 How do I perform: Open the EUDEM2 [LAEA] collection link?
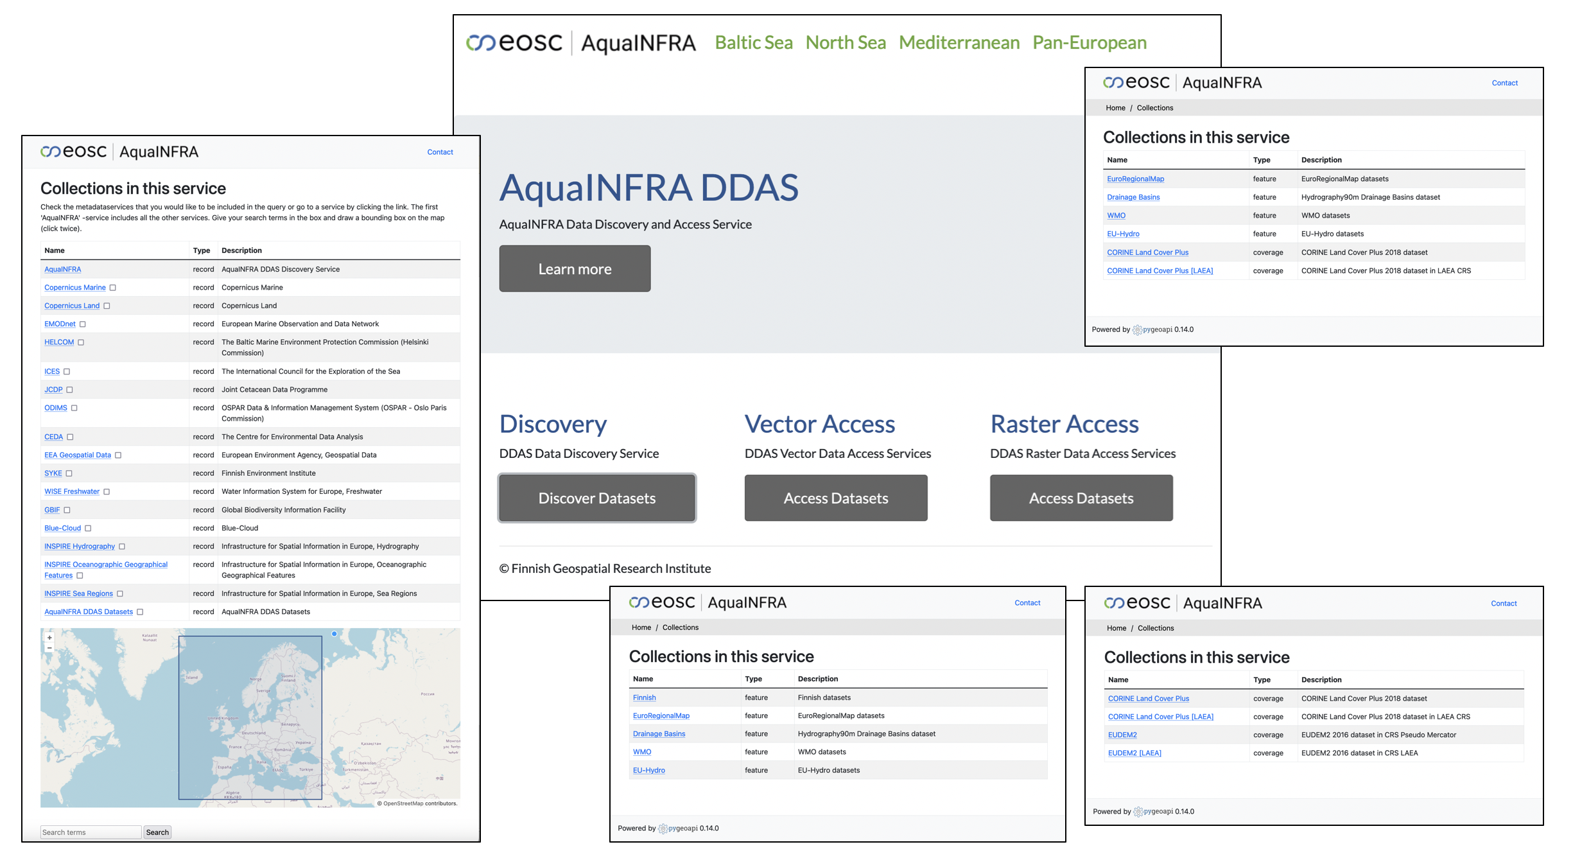[1134, 753]
